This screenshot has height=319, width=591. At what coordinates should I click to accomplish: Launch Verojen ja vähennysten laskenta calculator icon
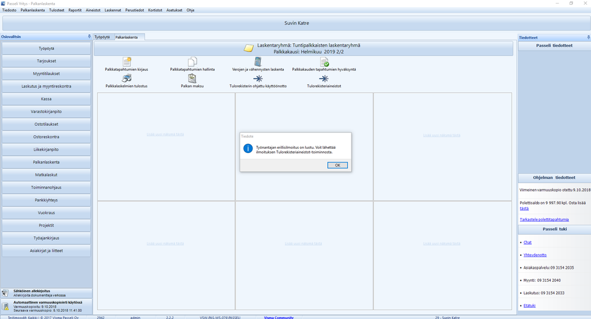pyautogui.click(x=258, y=61)
